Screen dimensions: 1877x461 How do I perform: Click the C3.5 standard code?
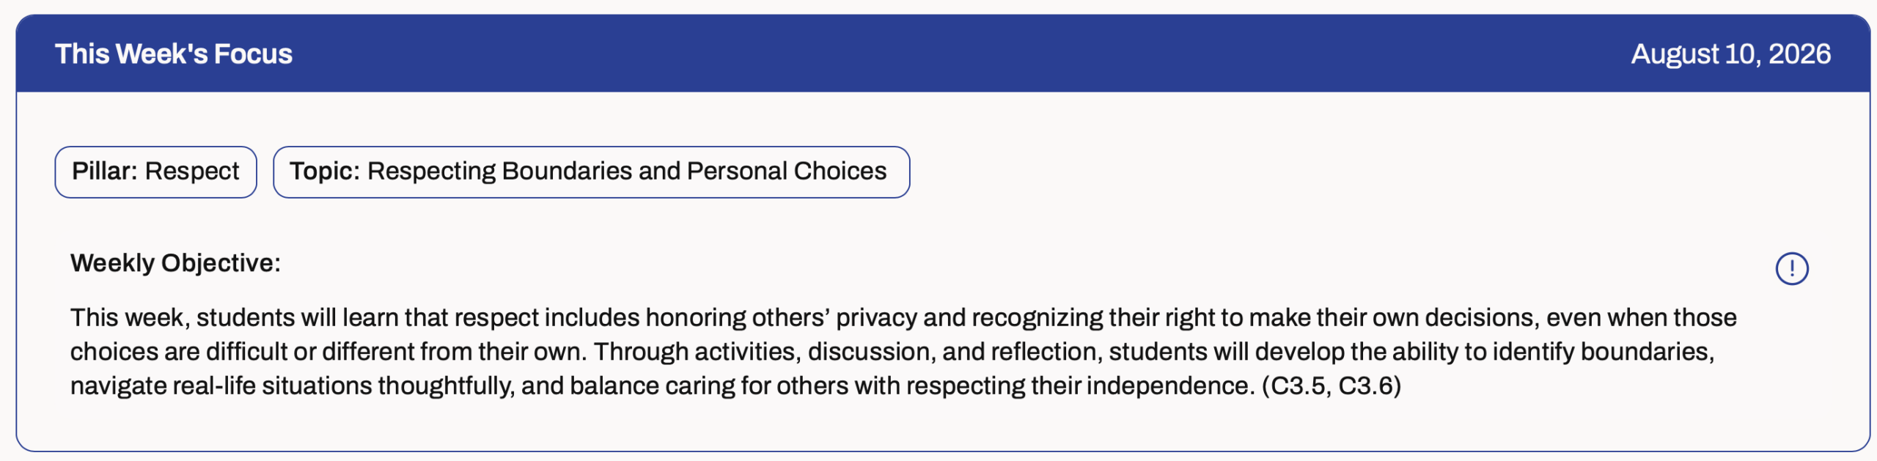coord(1298,386)
